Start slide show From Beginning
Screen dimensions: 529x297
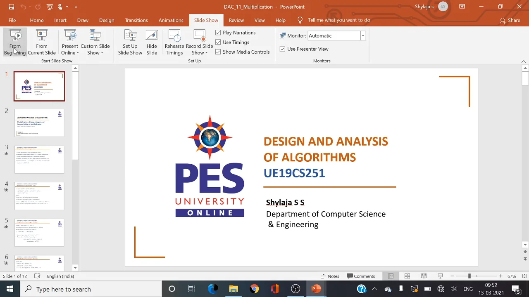coord(15,42)
